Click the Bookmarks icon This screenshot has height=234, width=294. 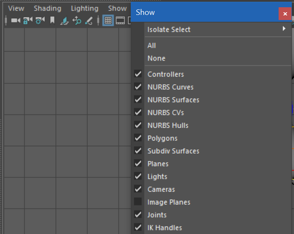[52, 20]
